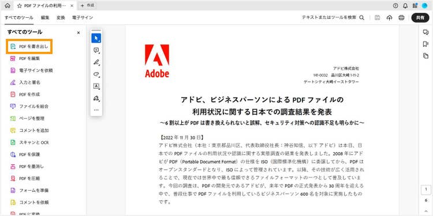Select コメントを追加 tool
The height and width of the screenshot is (216, 433).
(29, 130)
